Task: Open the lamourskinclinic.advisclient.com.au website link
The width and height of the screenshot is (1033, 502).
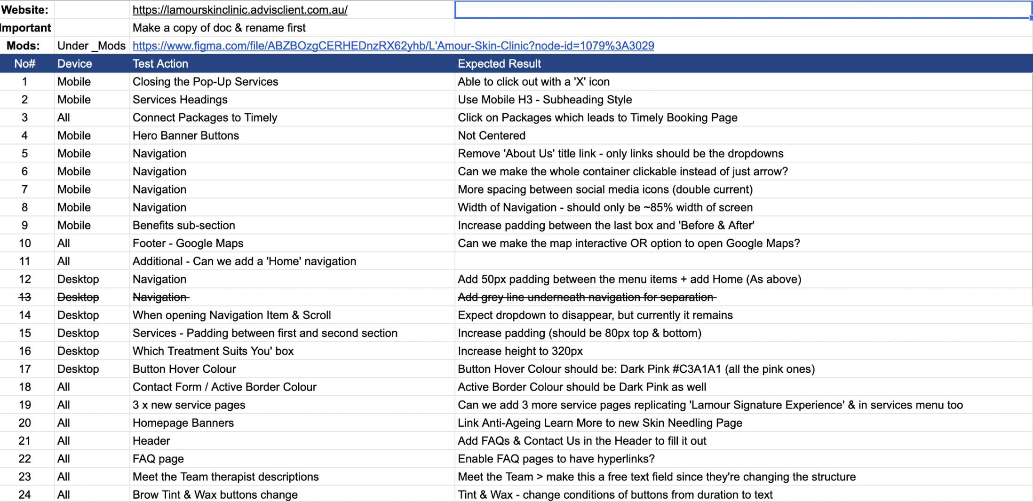Action: point(240,10)
